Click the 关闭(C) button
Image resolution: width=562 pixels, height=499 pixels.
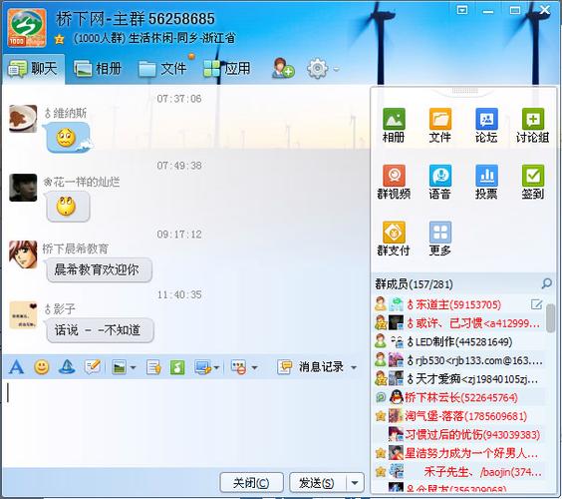tap(251, 483)
